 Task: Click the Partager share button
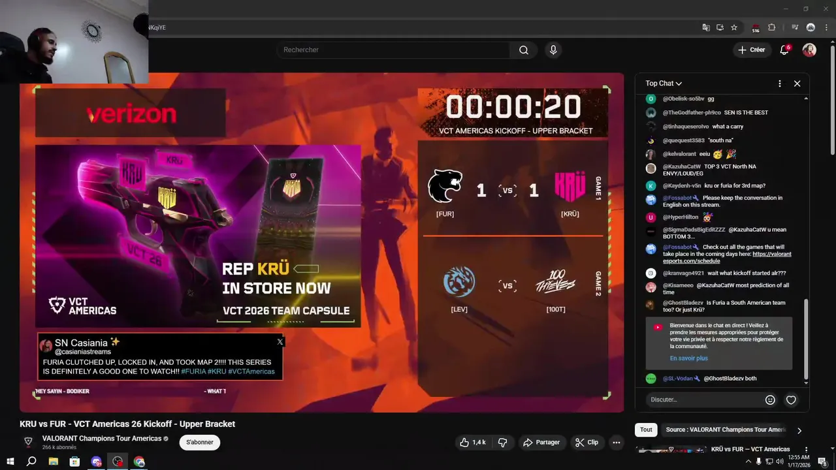click(541, 443)
